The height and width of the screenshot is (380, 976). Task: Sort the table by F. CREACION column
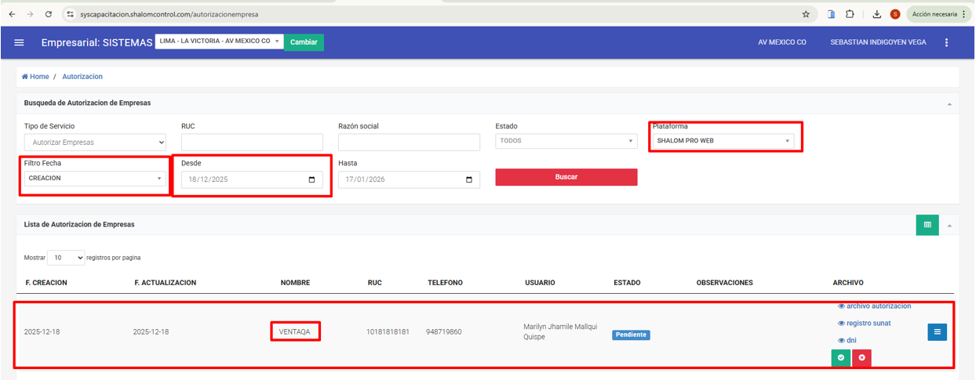coord(46,283)
